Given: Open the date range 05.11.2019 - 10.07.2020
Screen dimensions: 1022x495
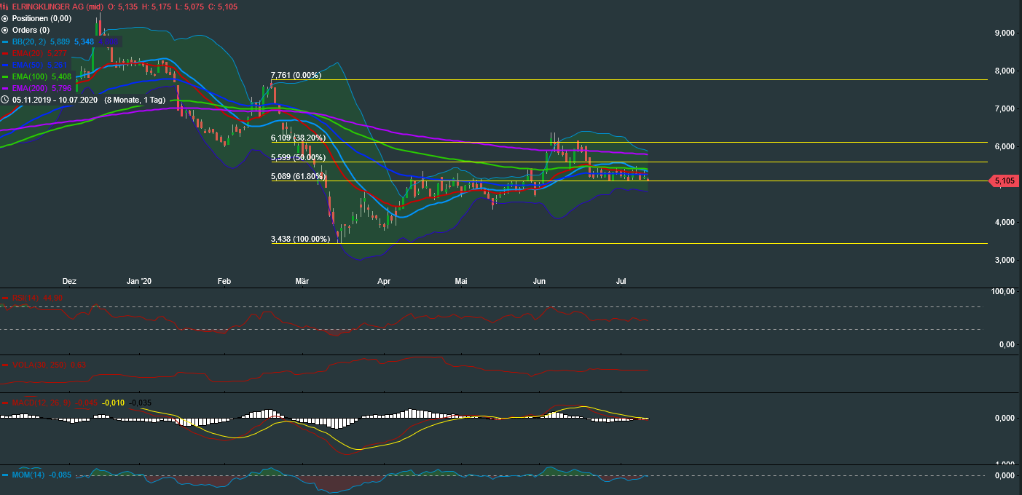Looking at the screenshot, I should [x=55, y=100].
